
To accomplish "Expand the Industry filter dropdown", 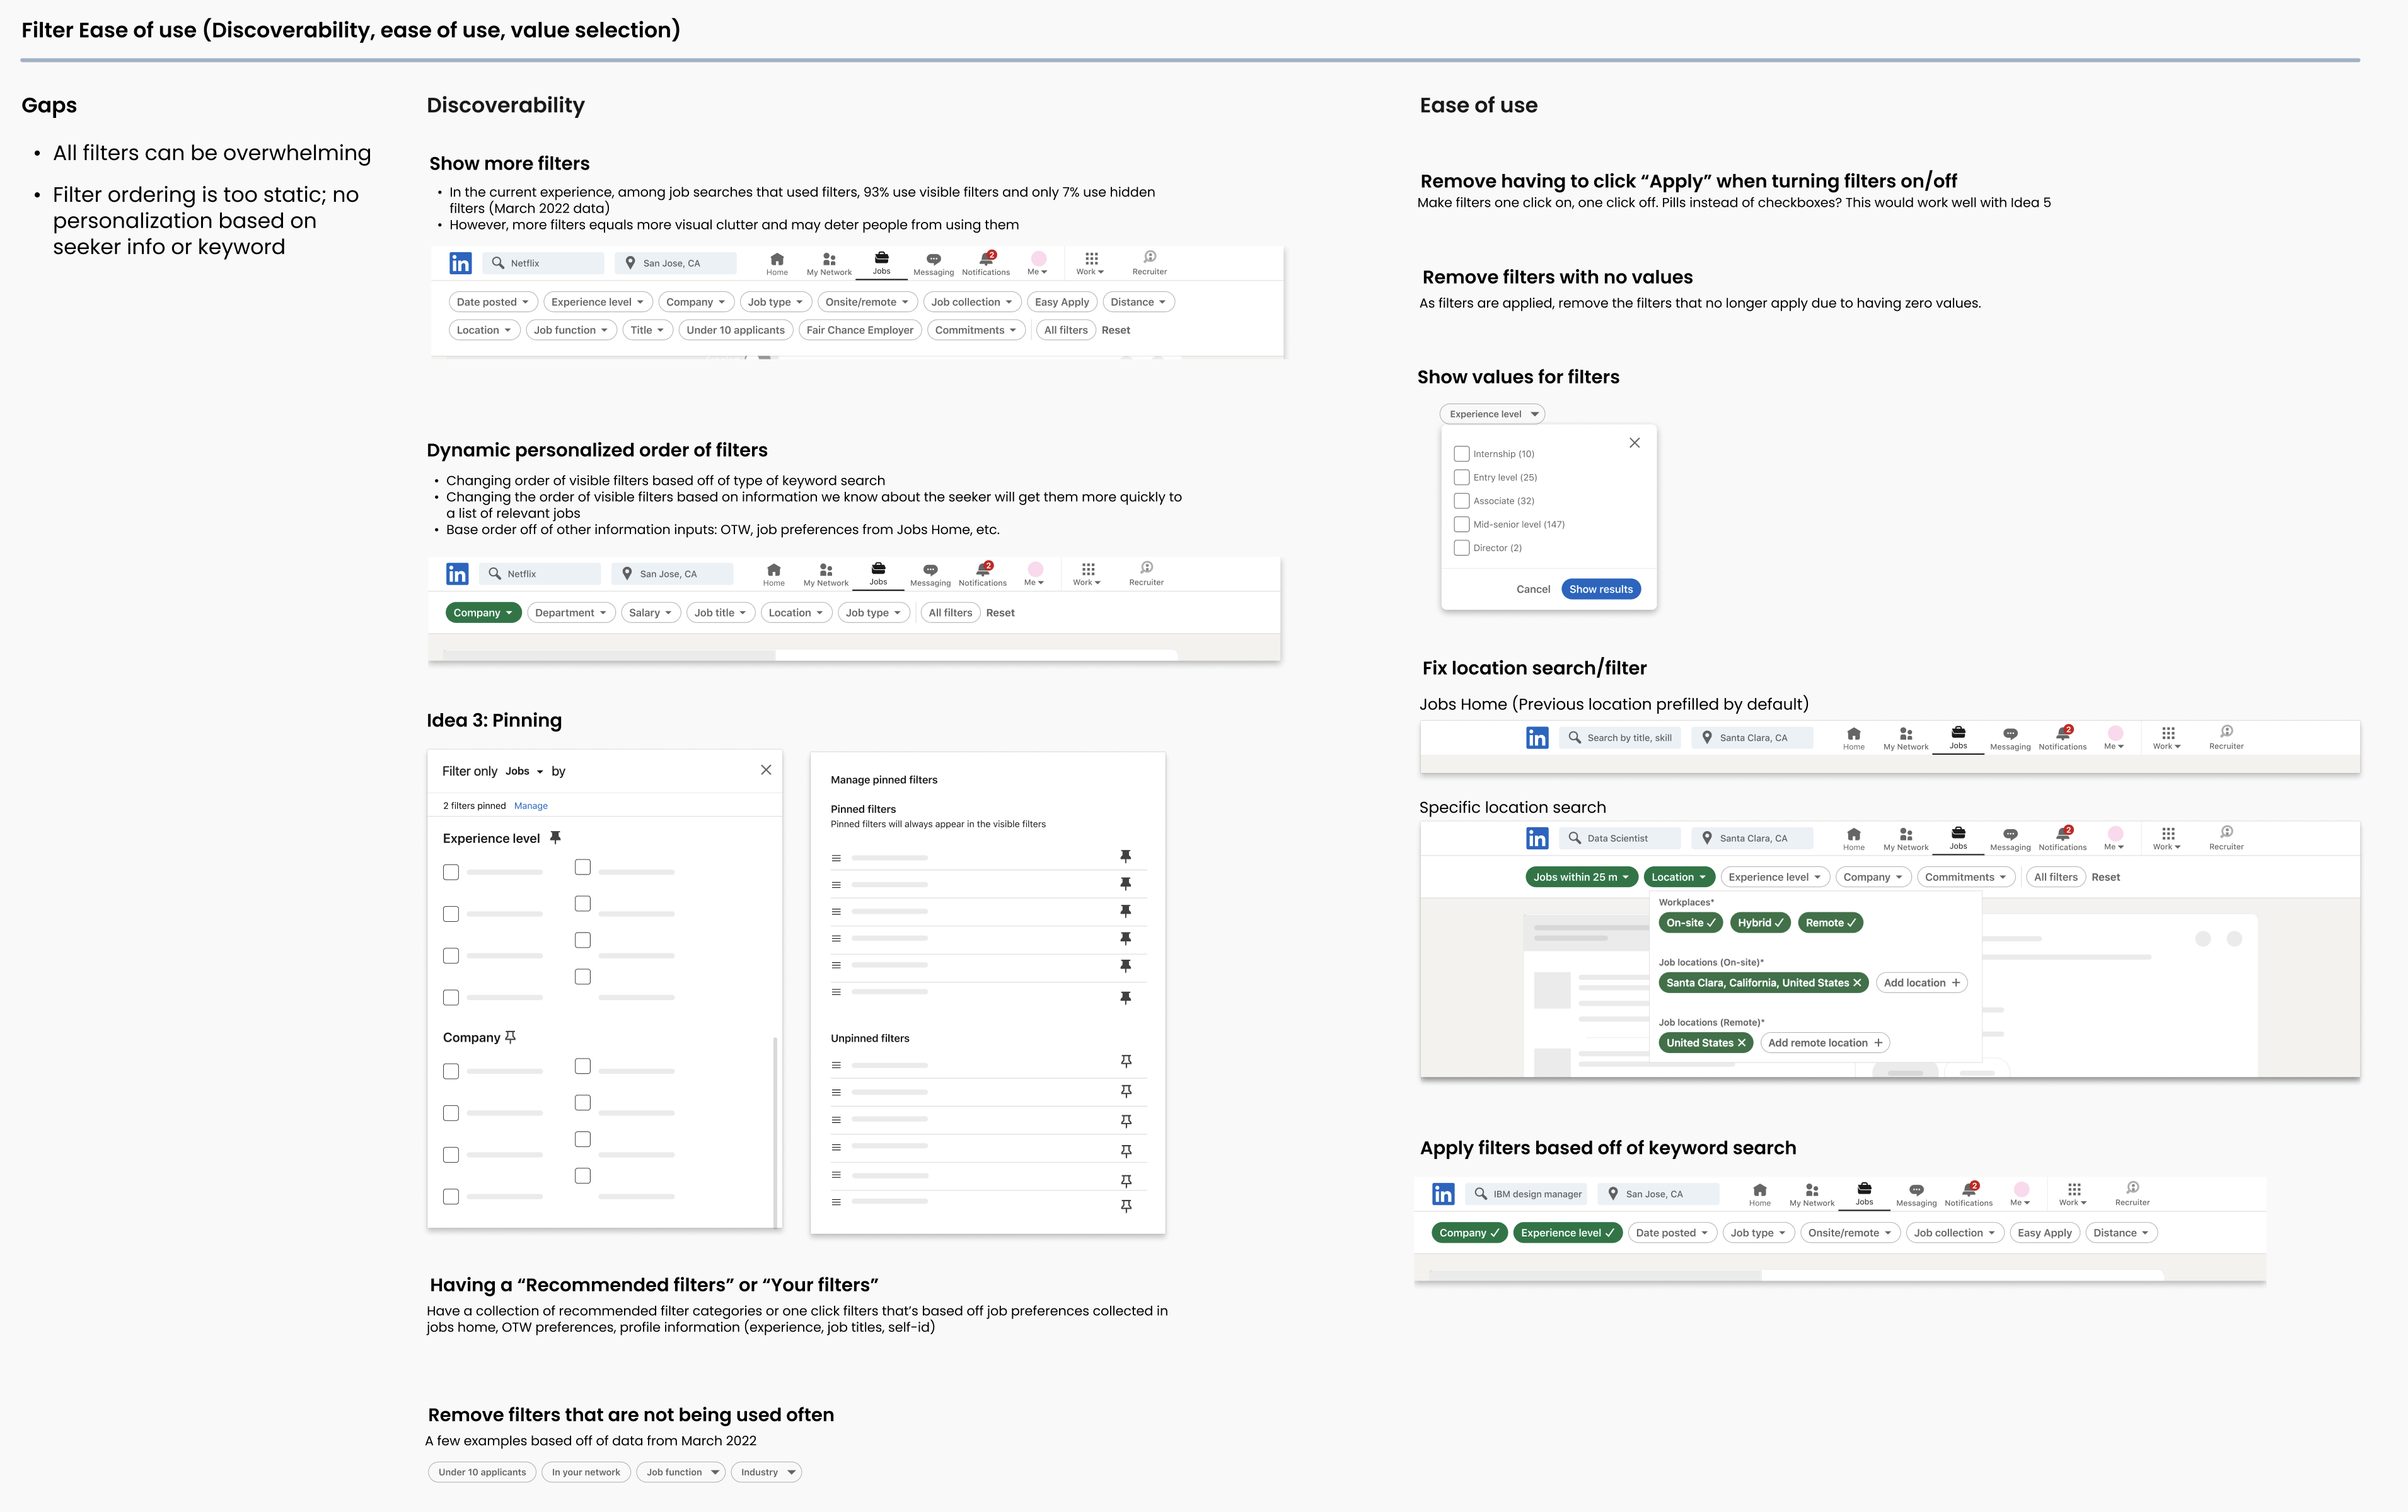I will point(767,1472).
